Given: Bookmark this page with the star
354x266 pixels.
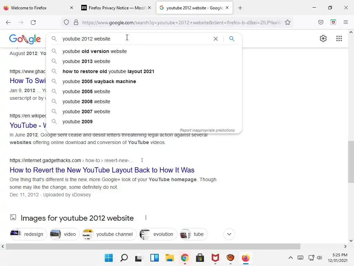Looking at the screenshot, I should pyautogui.click(x=287, y=23).
